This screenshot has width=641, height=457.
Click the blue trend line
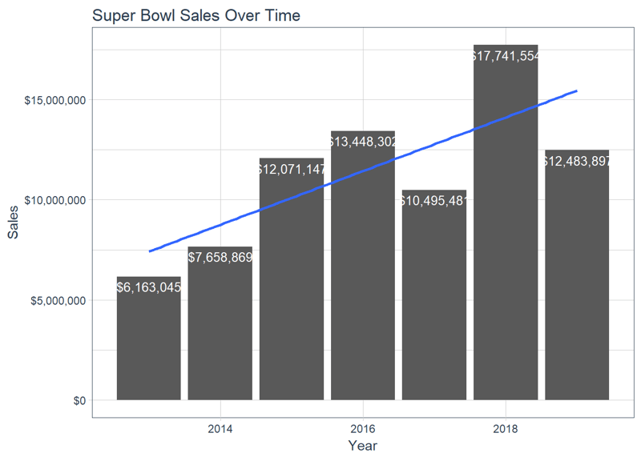363,171
